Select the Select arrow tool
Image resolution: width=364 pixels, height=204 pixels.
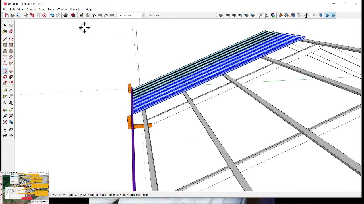pos(5,25)
